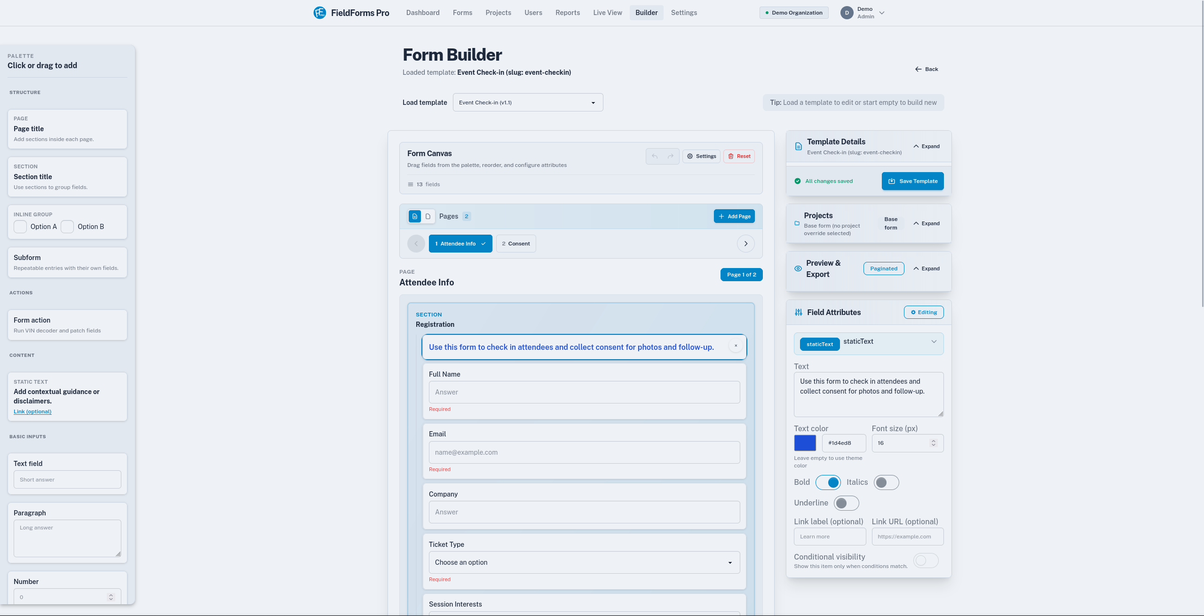Go to Projects in top navigation
Screen dimensions: 1204x616
pos(498,13)
